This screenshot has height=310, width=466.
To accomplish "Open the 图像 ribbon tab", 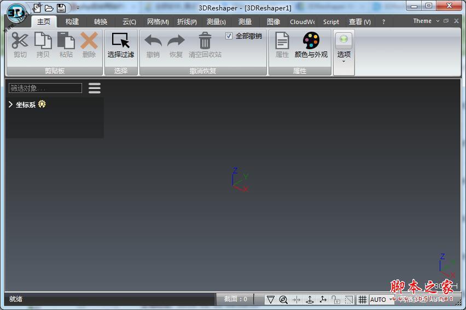I will coord(273,22).
